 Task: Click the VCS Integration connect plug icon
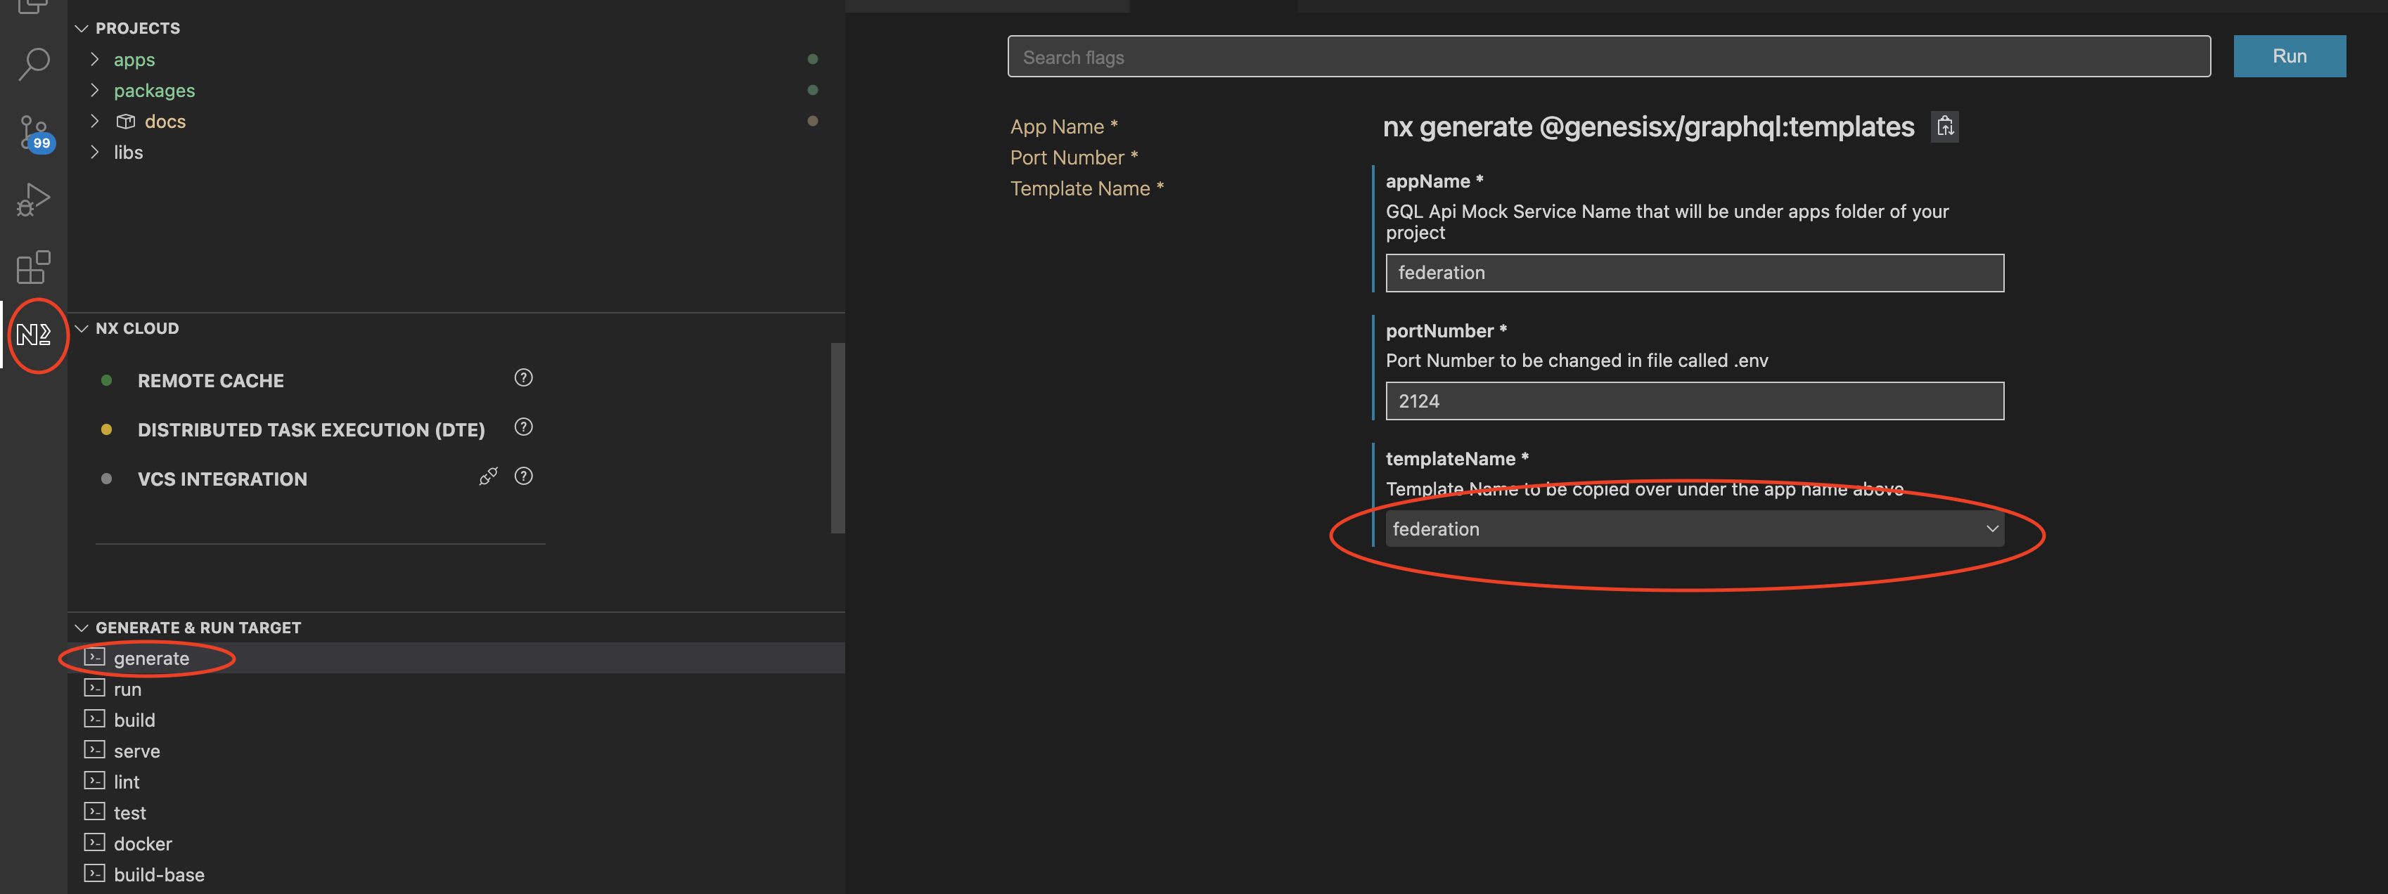pyautogui.click(x=489, y=477)
